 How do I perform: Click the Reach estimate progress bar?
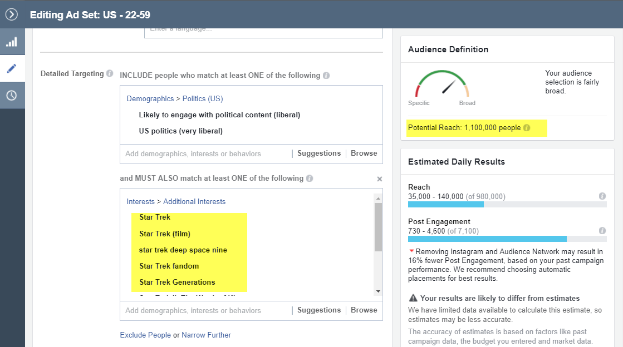(x=507, y=205)
